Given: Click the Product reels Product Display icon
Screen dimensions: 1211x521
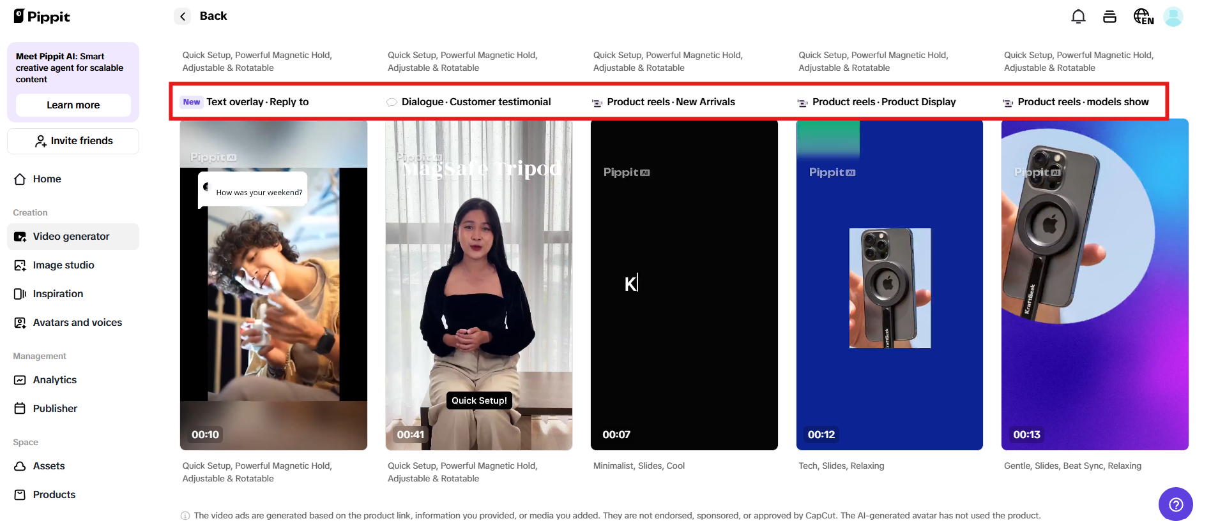Looking at the screenshot, I should 802,103.
